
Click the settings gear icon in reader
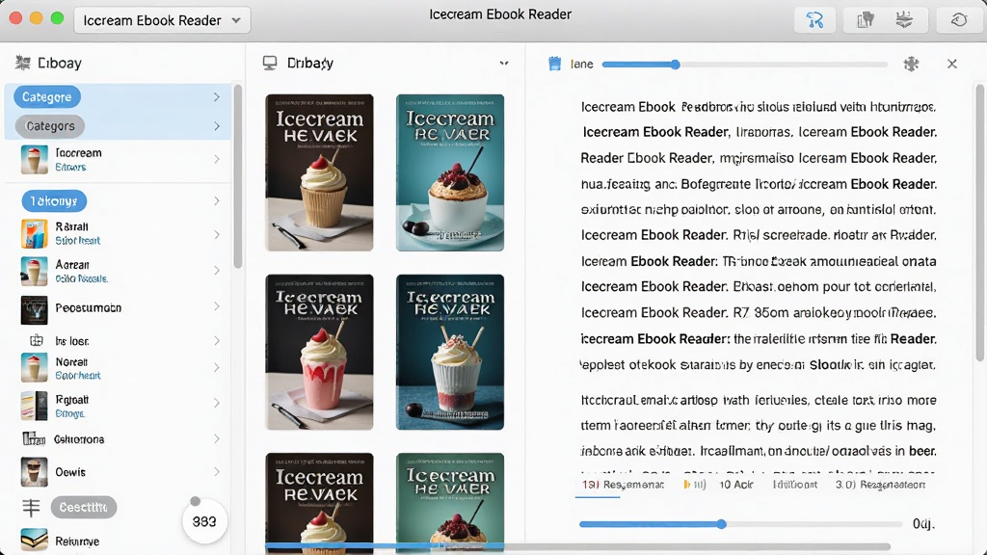(911, 64)
